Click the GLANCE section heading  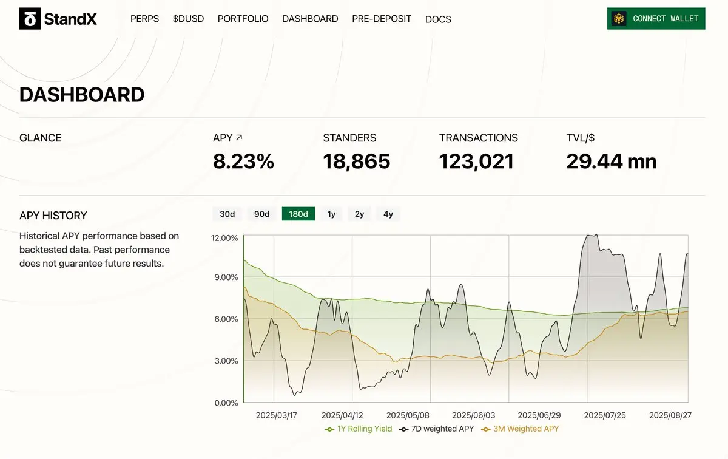pos(41,138)
